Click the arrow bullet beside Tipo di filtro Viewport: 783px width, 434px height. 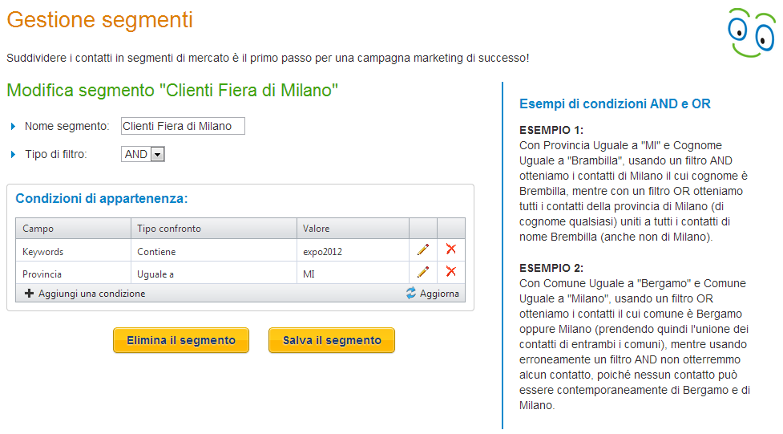14,155
